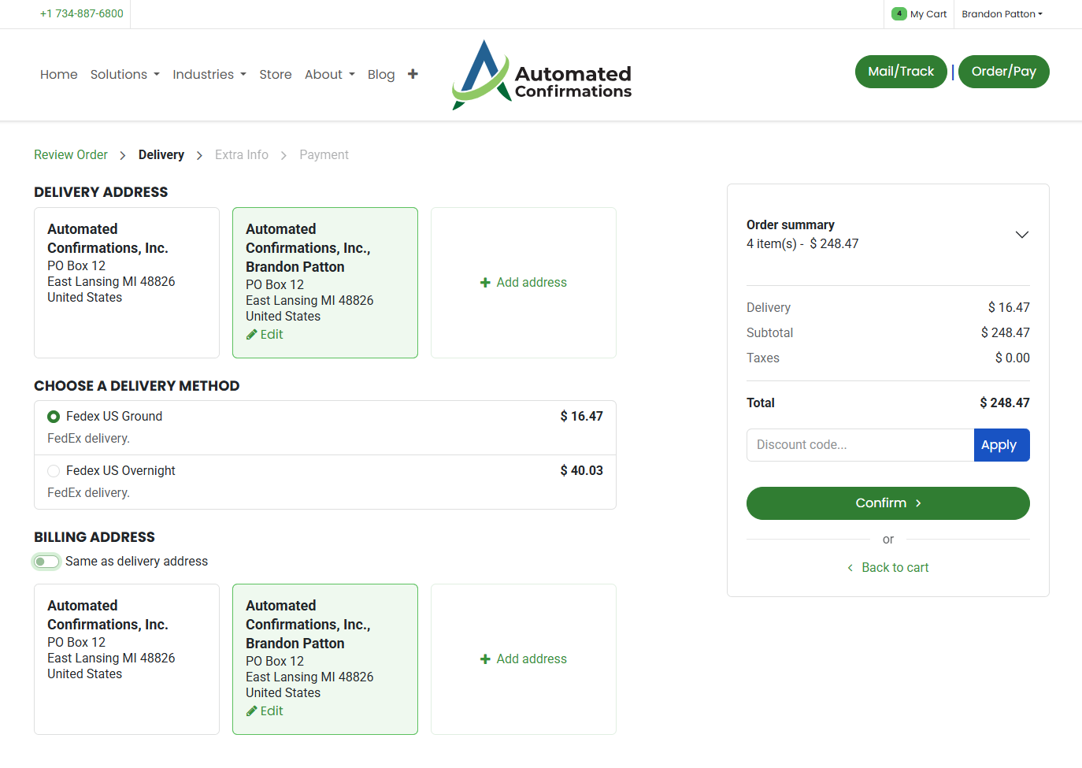Select Fedex US Ground delivery option
1082x768 pixels.
(x=54, y=417)
